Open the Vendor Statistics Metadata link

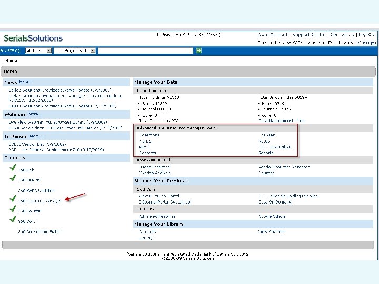coord(284,167)
